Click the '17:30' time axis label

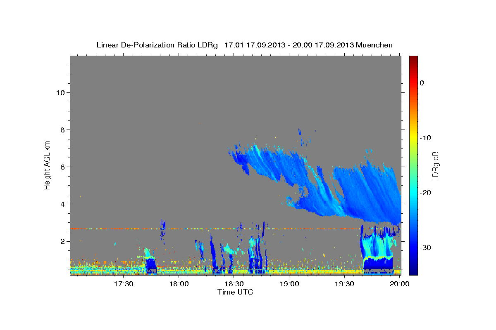click(124, 284)
